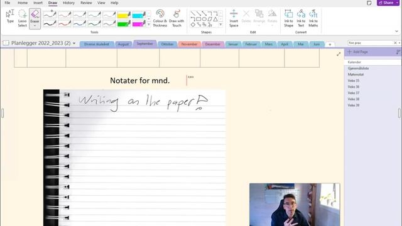The image size is (402, 226).
Task: Toggle Draw with Touch
Action: pos(177,18)
